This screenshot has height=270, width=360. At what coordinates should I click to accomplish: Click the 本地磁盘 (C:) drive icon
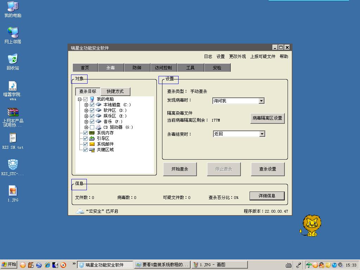98,105
